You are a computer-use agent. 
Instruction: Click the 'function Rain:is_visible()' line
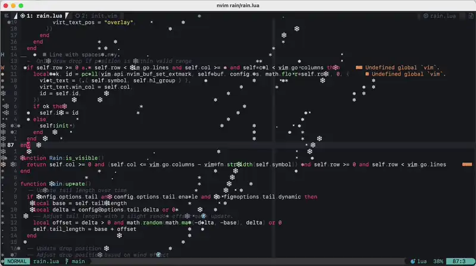[62, 158]
